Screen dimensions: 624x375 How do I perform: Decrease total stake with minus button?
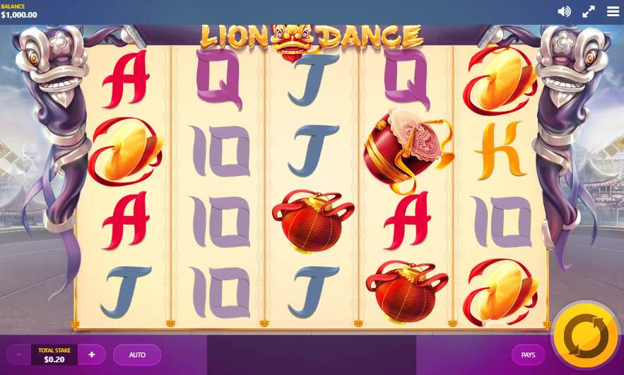click(x=18, y=355)
